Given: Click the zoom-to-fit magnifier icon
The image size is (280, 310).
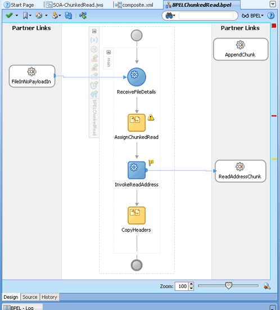Looking at the screenshot, I should click(x=267, y=286).
